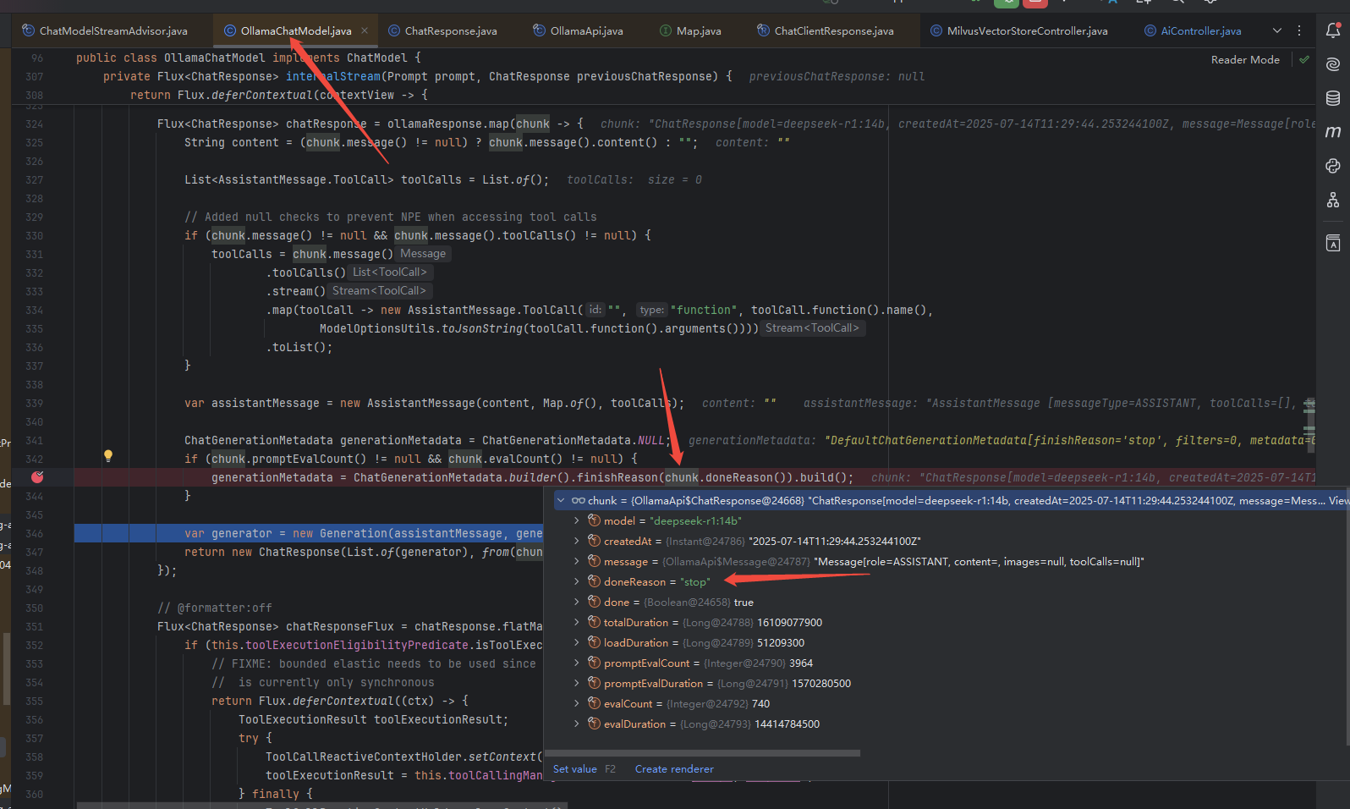Click the Create renderer link
The height and width of the screenshot is (809, 1350).
[x=674, y=769]
